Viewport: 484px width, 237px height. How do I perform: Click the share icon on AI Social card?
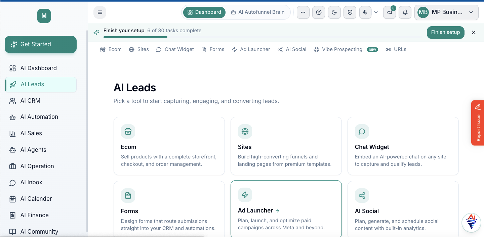362,196
